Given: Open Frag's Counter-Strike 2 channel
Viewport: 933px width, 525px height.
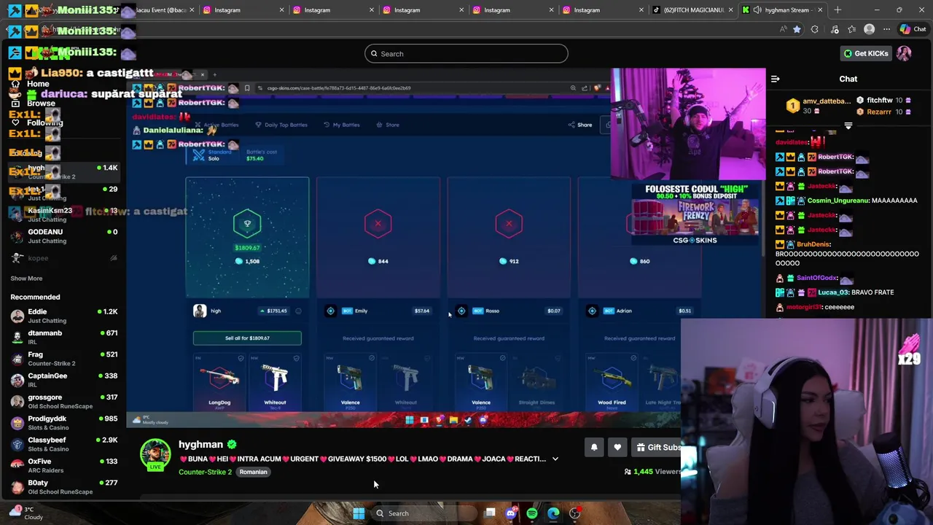Looking at the screenshot, I should [63, 359].
